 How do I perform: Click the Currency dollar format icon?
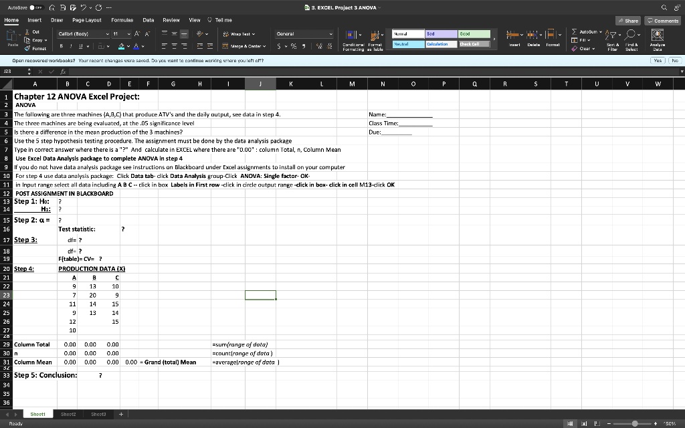click(279, 46)
